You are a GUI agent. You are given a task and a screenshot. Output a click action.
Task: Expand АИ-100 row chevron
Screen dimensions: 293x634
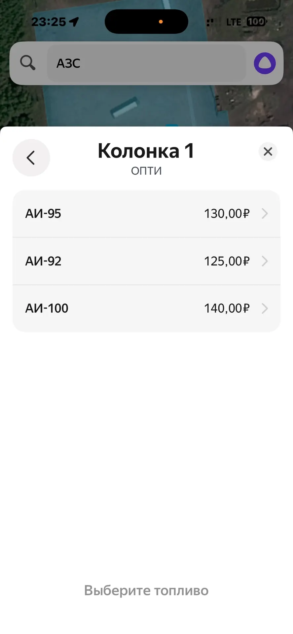tap(265, 308)
